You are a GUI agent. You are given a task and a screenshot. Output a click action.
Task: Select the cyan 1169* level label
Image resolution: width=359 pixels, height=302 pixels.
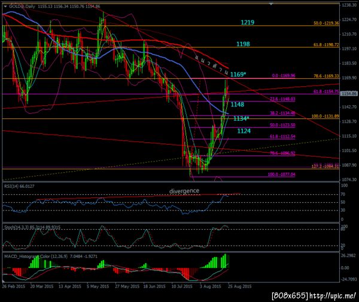(238, 74)
